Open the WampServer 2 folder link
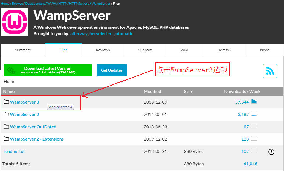 tap(24, 115)
